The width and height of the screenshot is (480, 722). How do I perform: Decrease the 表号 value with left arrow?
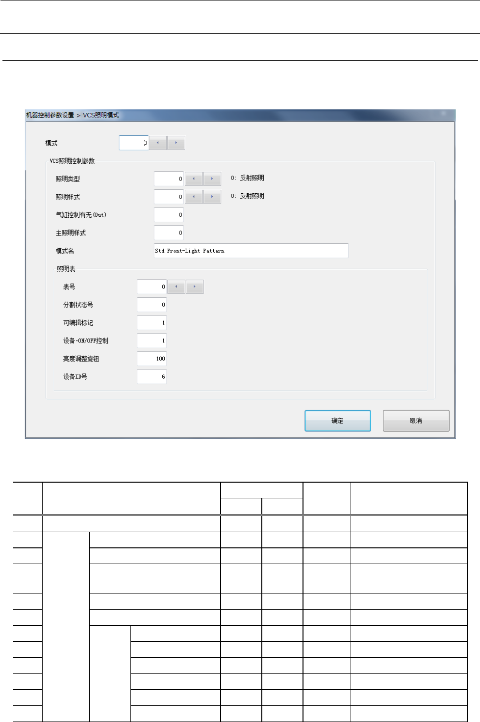(x=176, y=286)
